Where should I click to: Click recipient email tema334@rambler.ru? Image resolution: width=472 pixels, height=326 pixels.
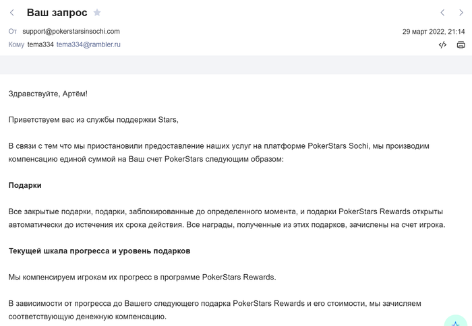pyautogui.click(x=88, y=44)
